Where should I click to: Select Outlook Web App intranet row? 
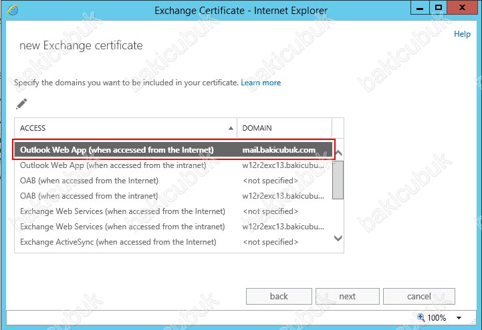coord(174,165)
